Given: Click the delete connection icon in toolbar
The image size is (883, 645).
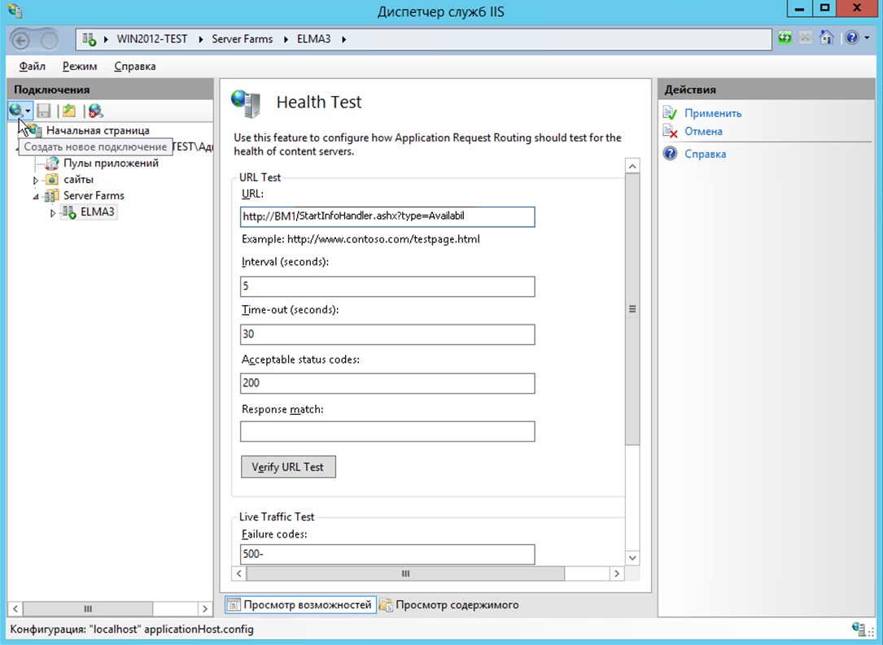Looking at the screenshot, I should pos(95,111).
